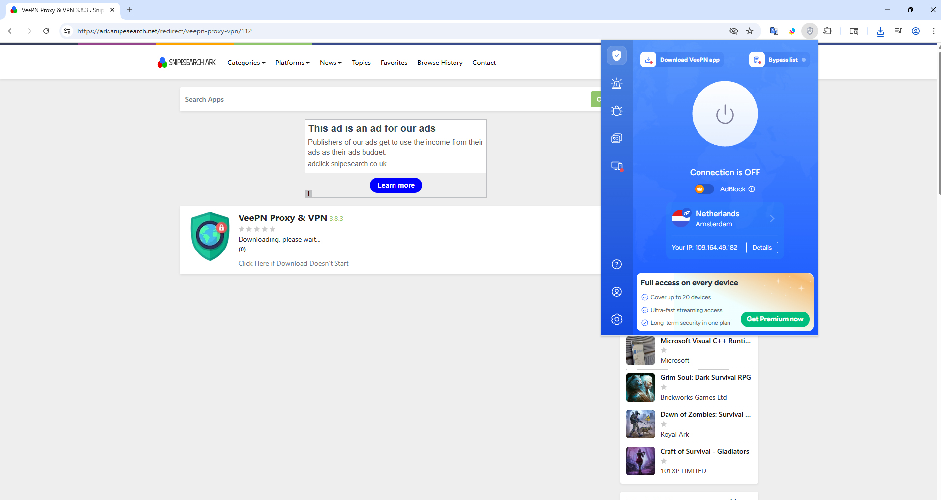This screenshot has height=500, width=941.
Task: Open the browser Extensions puzzle icon
Action: 828,31
